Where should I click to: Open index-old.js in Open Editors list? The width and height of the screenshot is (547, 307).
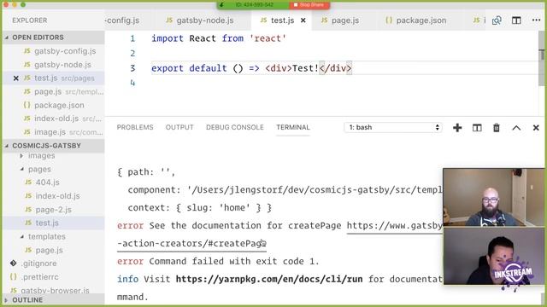pos(62,119)
